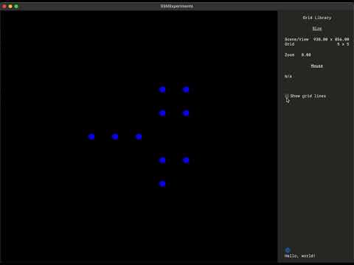
Task: Click the underlined Size heading
Action: (317, 29)
